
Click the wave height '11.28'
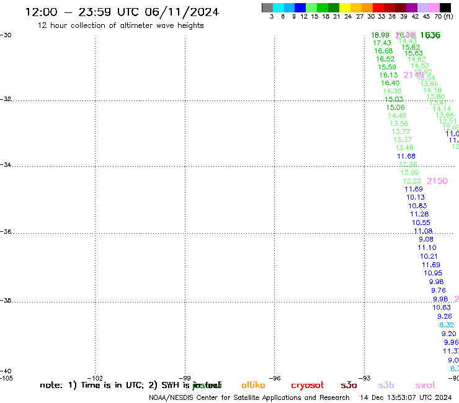coord(419,215)
